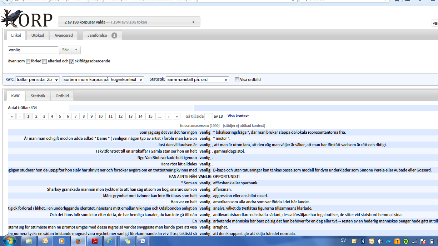The width and height of the screenshot is (438, 246).
Task: Open Windows Explorer from the taskbar
Action: pos(29,241)
